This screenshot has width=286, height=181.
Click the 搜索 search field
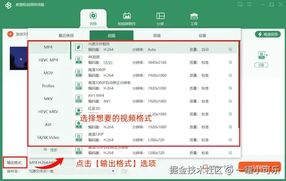tap(51, 150)
